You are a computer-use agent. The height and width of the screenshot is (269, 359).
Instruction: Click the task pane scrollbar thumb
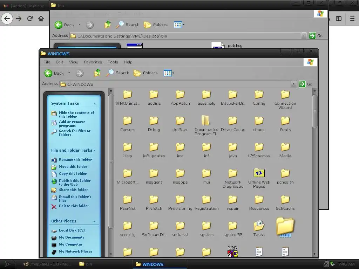(x=111, y=161)
